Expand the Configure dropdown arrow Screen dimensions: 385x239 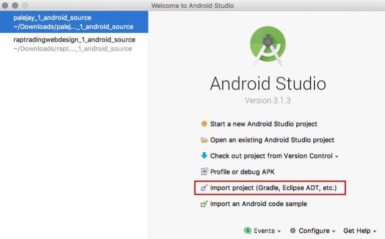point(333,231)
